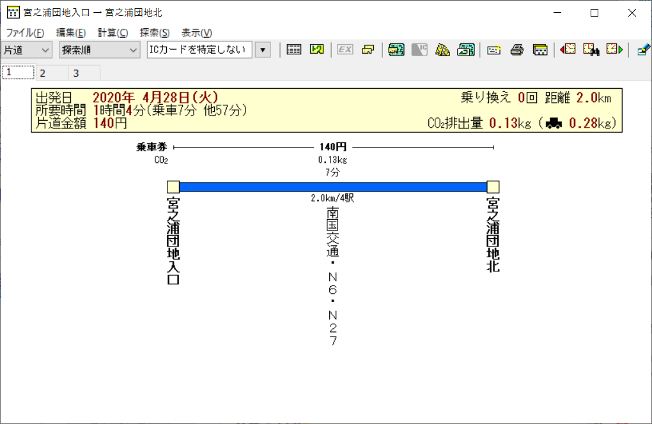Screen dimensions: 652x424
Task: Click the 乗り換え 0回 transfer count
Action: pyautogui.click(x=499, y=98)
